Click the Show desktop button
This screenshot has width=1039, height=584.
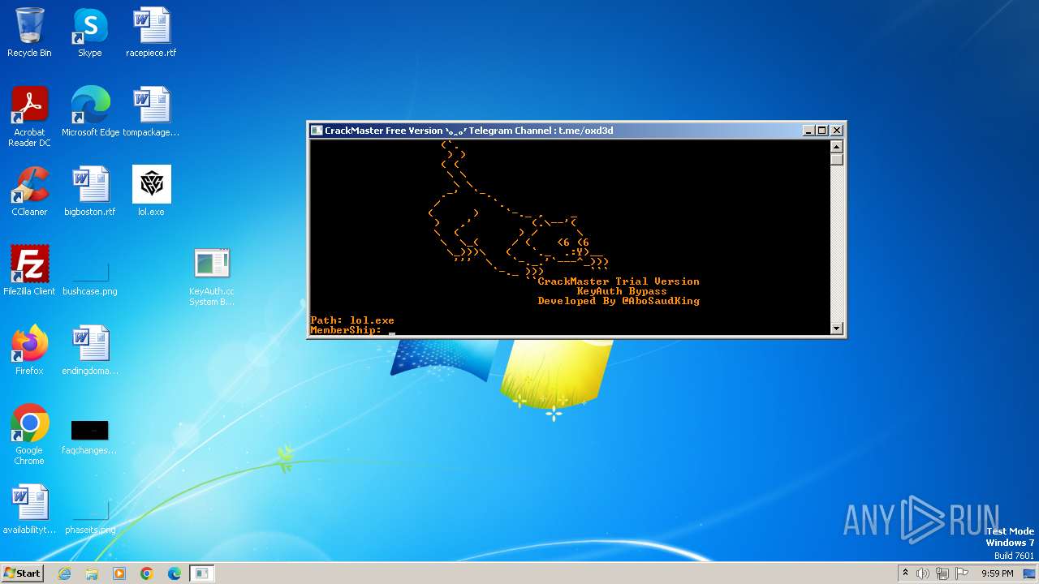click(1030, 573)
